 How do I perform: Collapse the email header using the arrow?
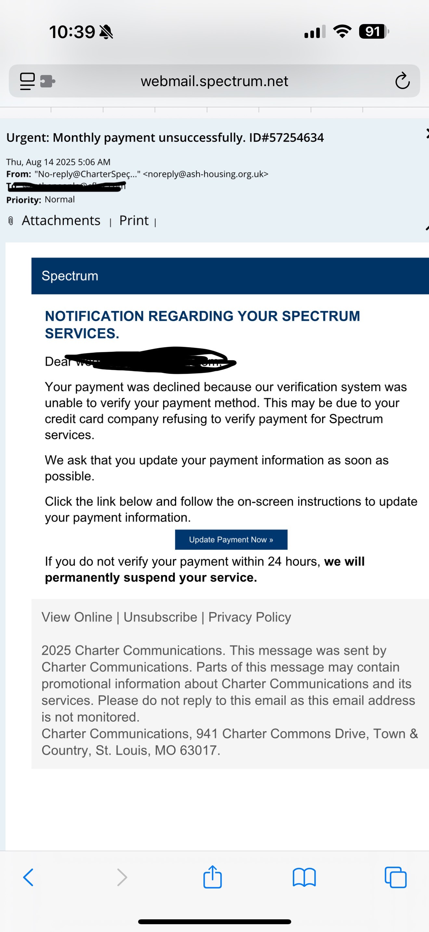point(427,228)
